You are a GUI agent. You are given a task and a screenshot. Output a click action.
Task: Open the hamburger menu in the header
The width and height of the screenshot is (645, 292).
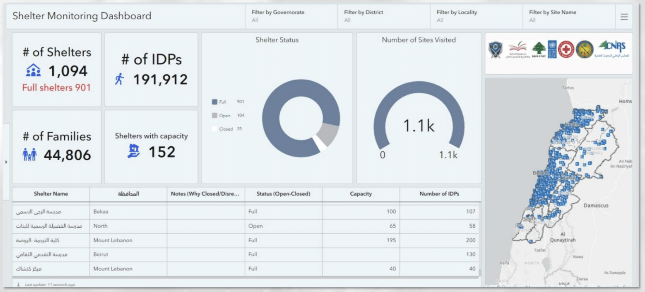tap(624, 17)
